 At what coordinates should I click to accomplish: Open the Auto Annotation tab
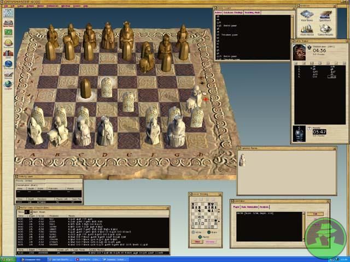249,207
